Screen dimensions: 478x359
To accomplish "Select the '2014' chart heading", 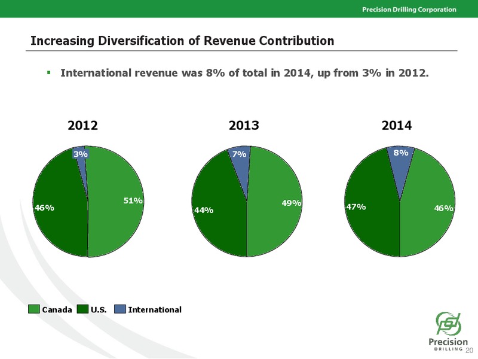I will click(x=397, y=126).
